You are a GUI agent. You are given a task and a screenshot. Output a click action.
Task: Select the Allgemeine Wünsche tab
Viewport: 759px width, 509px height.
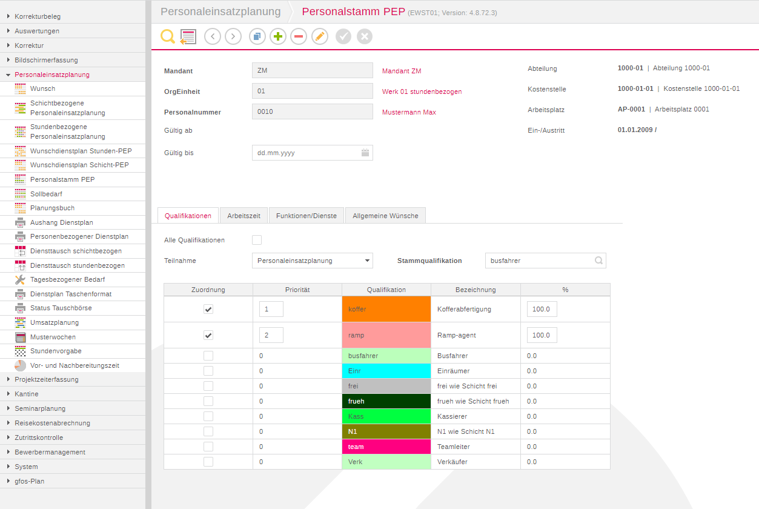click(x=385, y=216)
